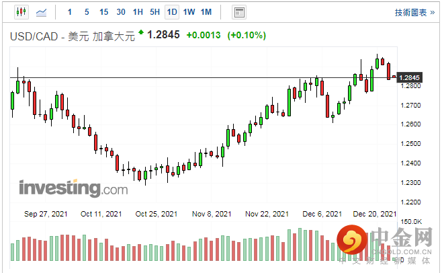Click the 1.2300 price axis label
Screen dimensions: 442x273
[410, 183]
